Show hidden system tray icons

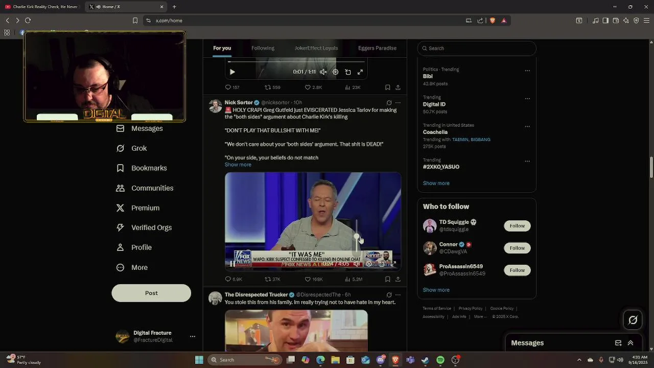click(x=579, y=360)
